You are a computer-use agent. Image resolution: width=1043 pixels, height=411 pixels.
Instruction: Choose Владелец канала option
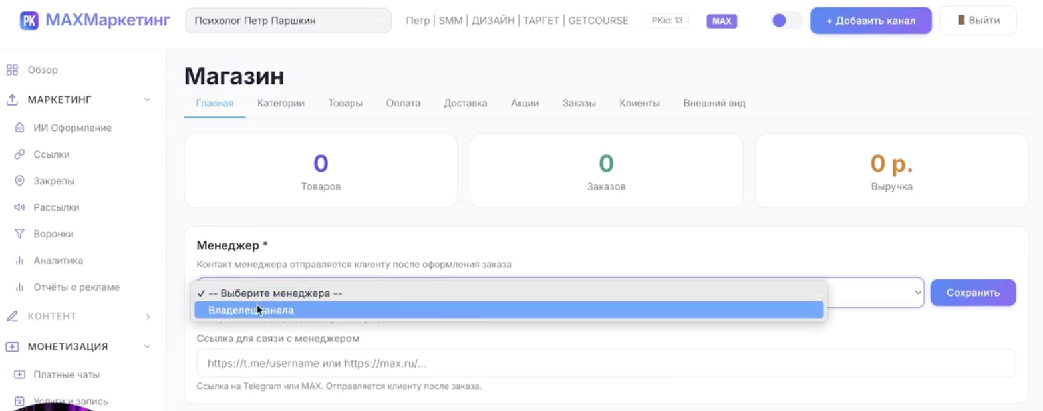click(509, 310)
